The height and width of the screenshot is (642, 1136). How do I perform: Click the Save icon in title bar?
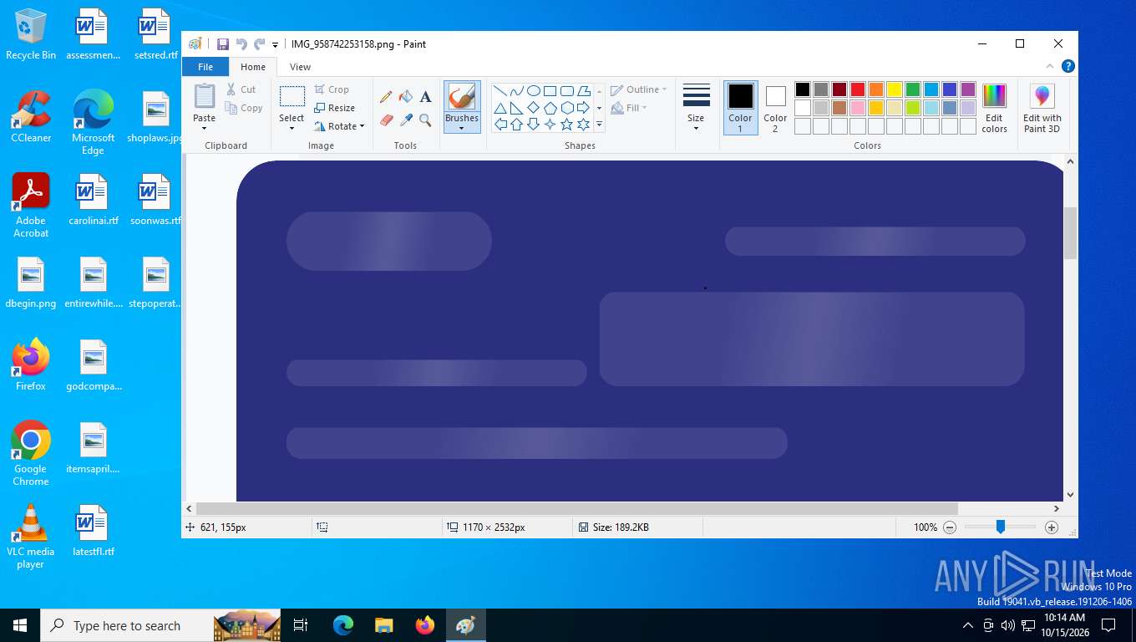223,44
